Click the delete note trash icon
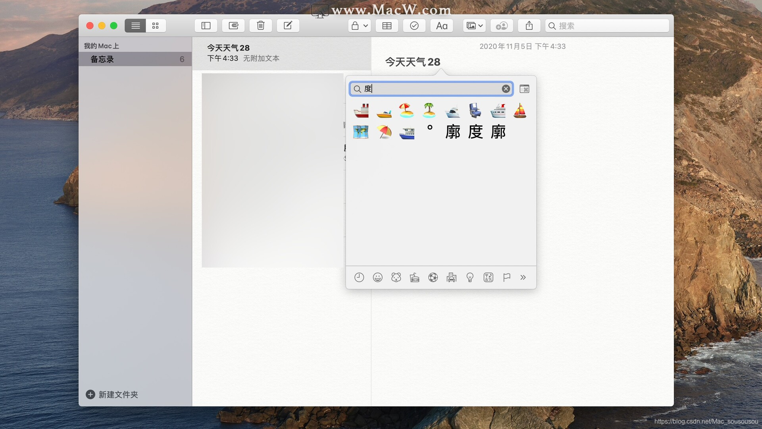 [x=261, y=26]
